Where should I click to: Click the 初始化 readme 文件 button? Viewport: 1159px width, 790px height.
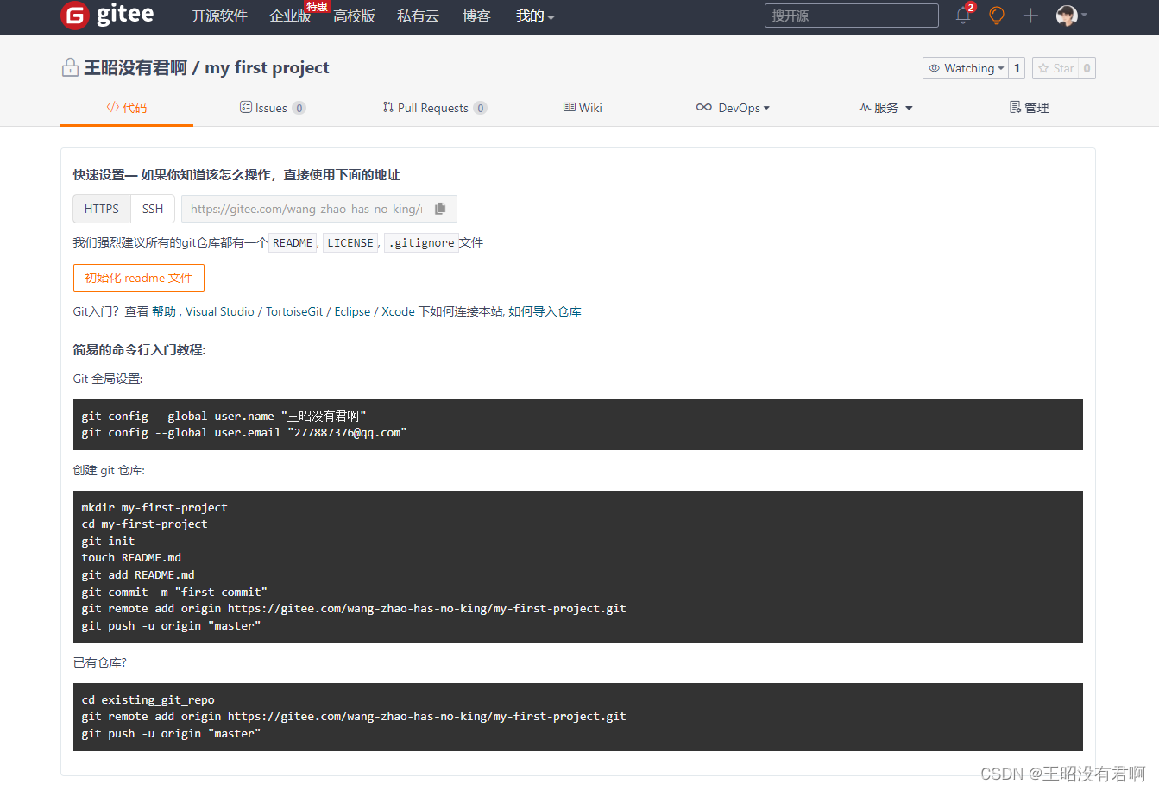pos(139,278)
